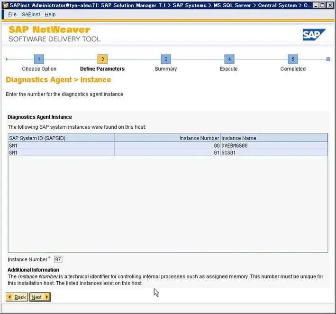Click the Summary step label
Screen dimensions: 336x314
166,69
